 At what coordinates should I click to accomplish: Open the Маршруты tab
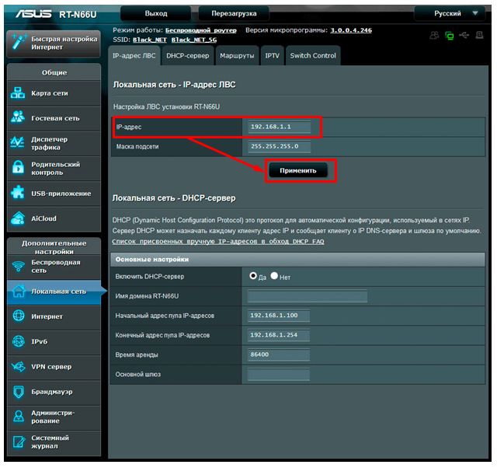point(237,55)
